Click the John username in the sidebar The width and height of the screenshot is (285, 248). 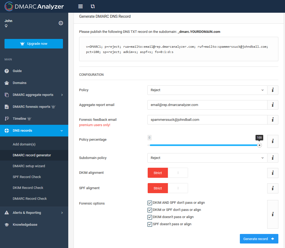point(8,21)
